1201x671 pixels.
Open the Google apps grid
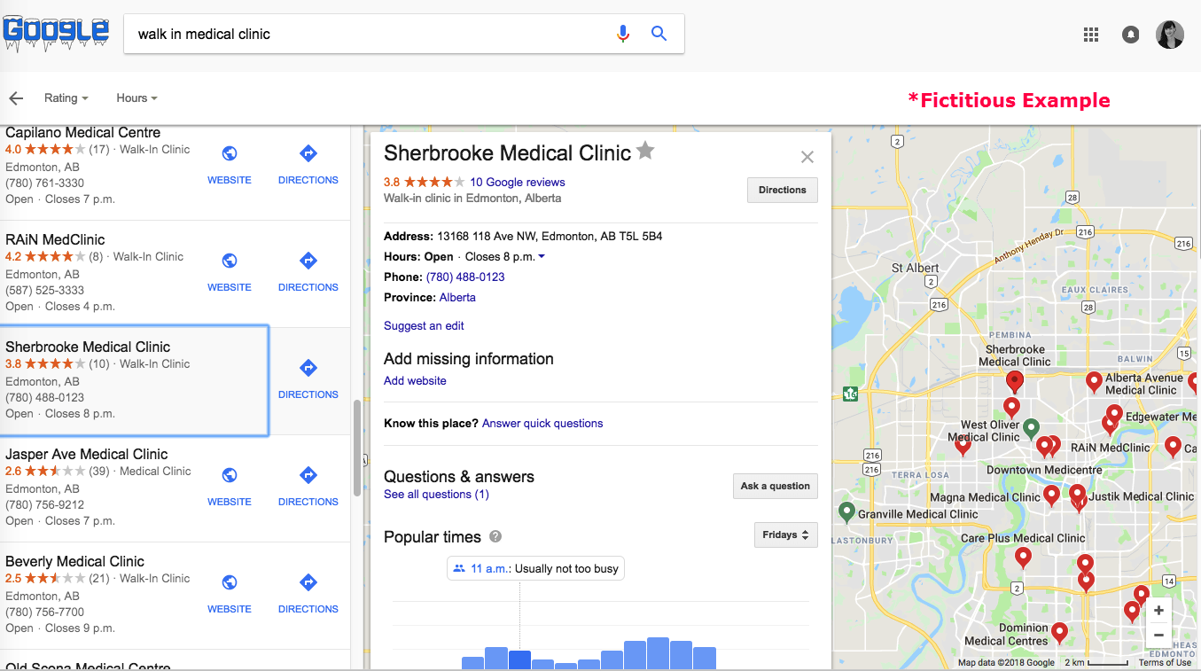tap(1091, 35)
